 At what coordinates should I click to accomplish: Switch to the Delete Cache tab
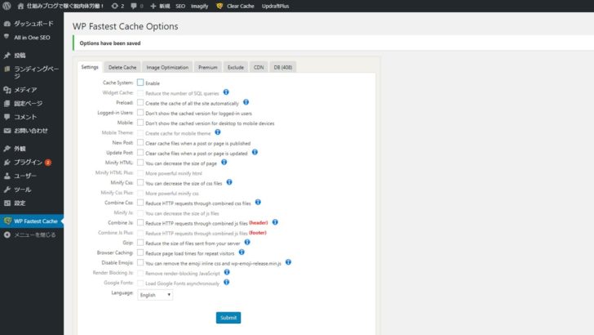(x=122, y=67)
